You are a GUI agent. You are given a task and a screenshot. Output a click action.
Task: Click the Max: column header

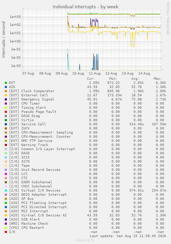158,79
